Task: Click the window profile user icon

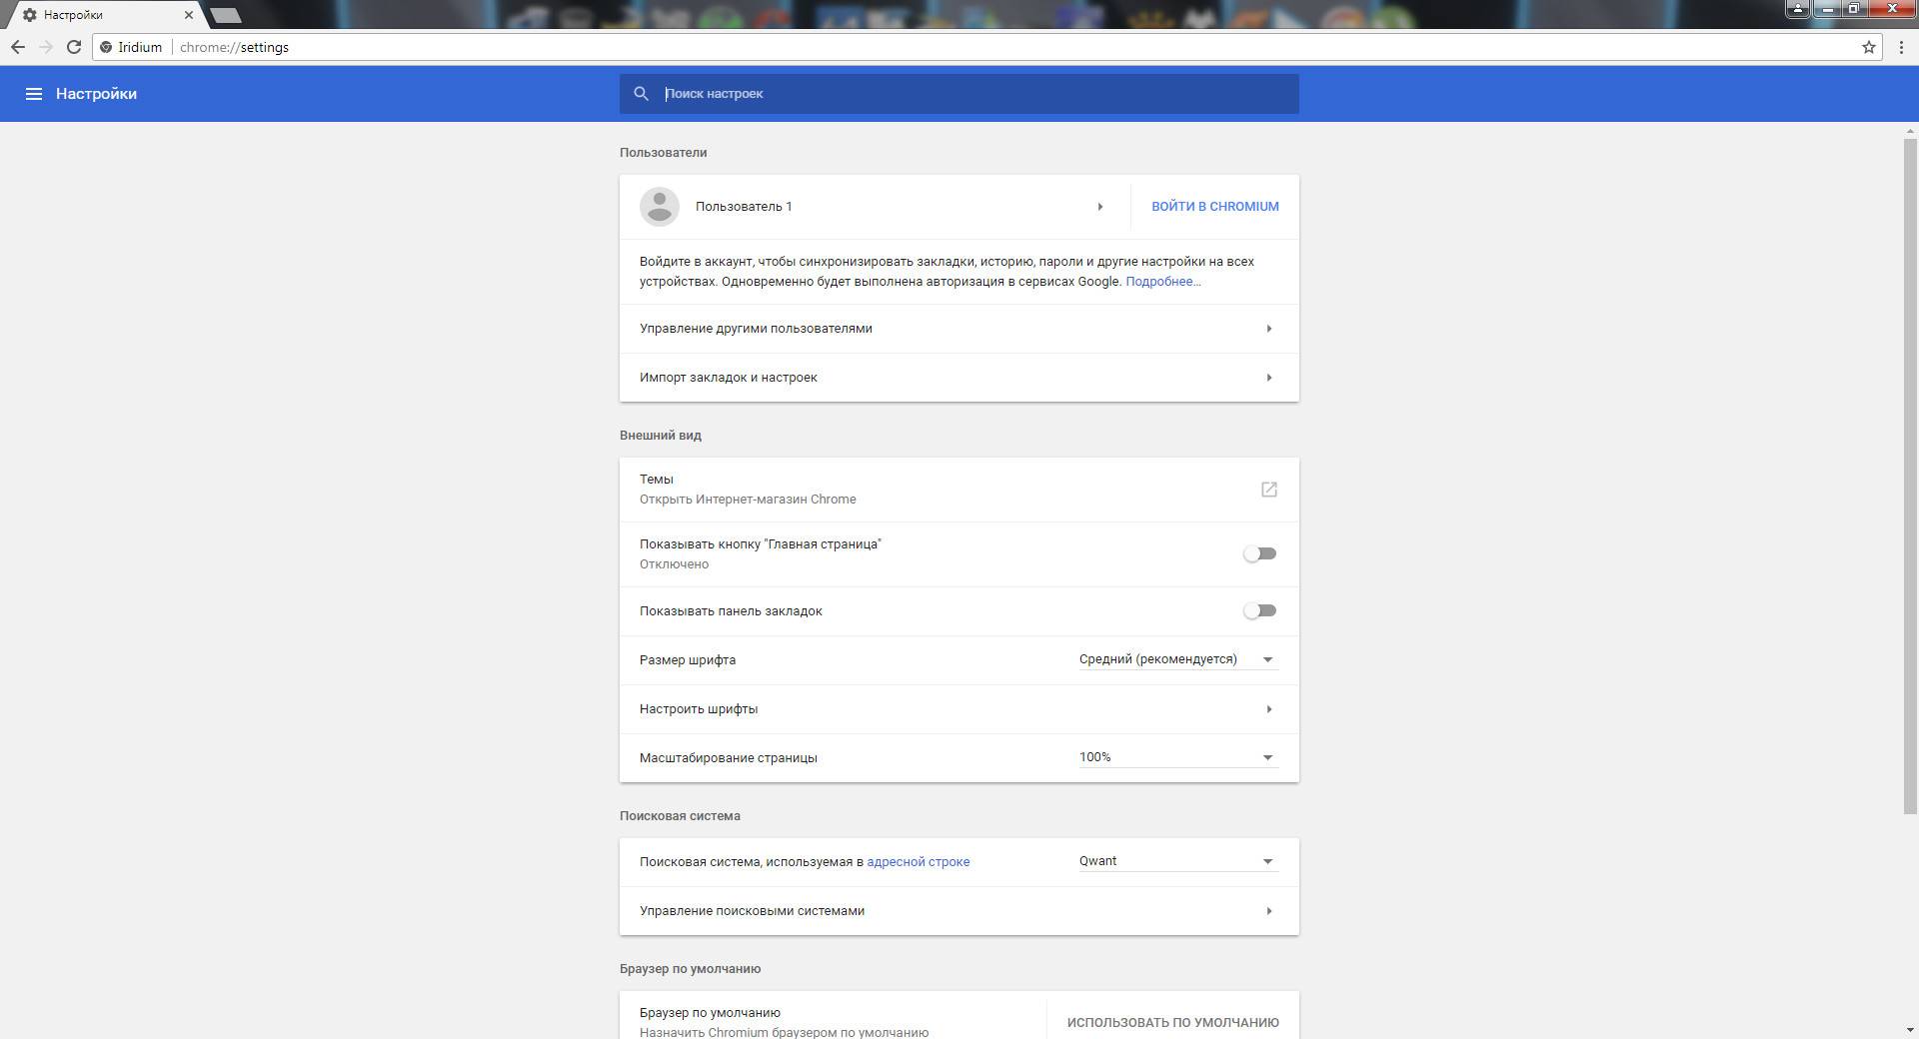Action: coord(1798,9)
